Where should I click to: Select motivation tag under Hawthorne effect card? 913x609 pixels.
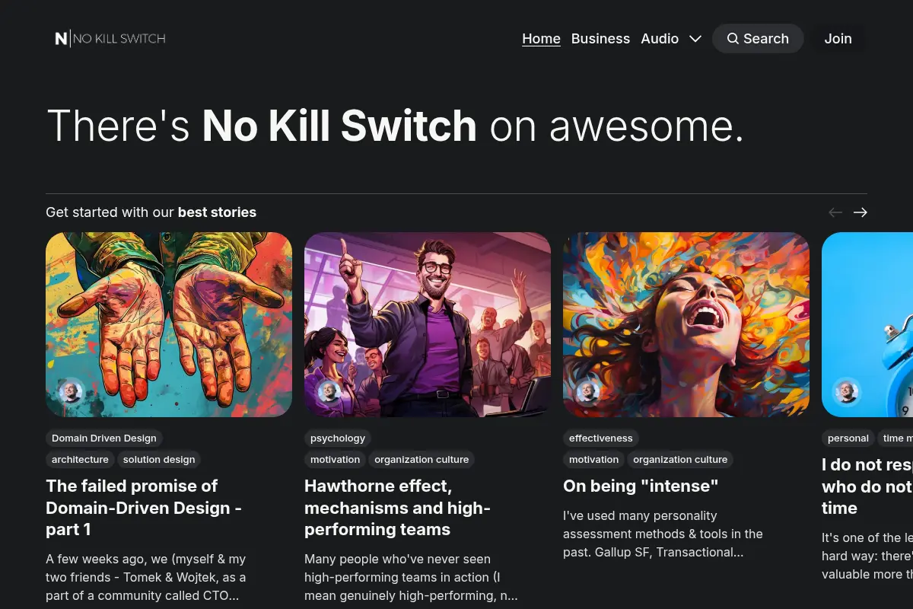(x=335, y=459)
